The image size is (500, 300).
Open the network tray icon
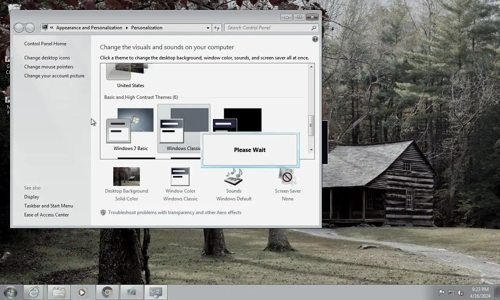451,293
